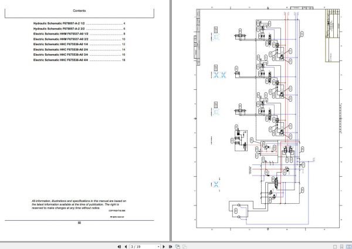Open Electric Schematic HHC 2/4 entry

(79, 49)
